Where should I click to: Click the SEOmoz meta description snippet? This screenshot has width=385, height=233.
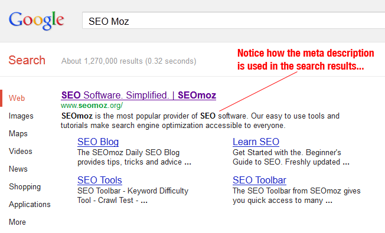200,121
